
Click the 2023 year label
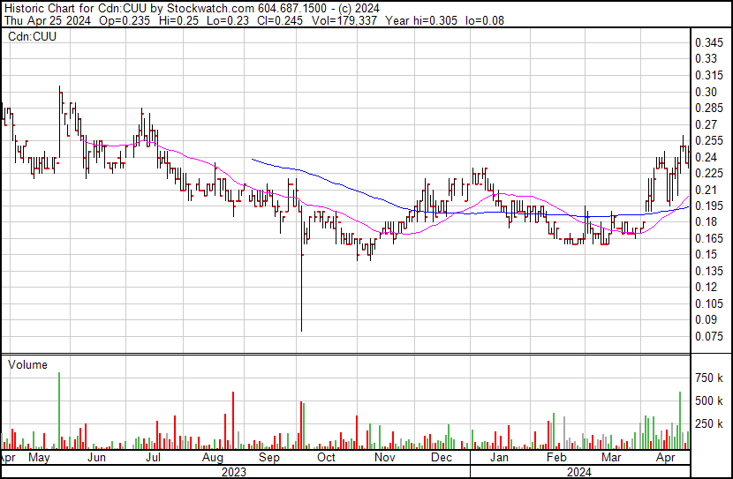pyautogui.click(x=234, y=472)
